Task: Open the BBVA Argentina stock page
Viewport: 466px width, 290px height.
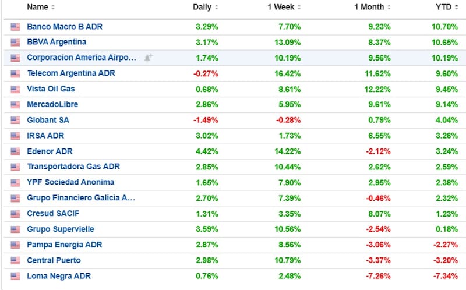Action: (x=57, y=42)
